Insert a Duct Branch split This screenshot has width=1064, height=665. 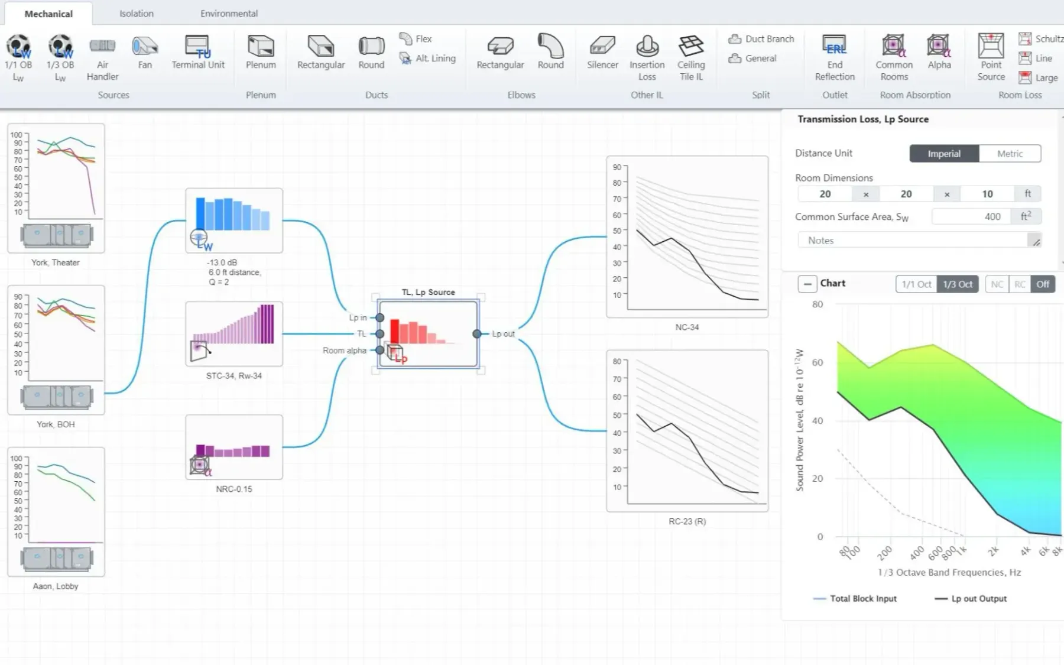[x=761, y=39]
